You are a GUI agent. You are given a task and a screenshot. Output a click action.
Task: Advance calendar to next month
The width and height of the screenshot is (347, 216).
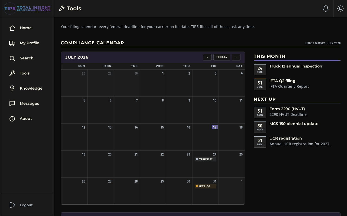coord(236,57)
